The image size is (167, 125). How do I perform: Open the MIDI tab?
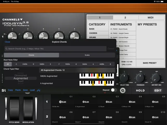[151, 17]
